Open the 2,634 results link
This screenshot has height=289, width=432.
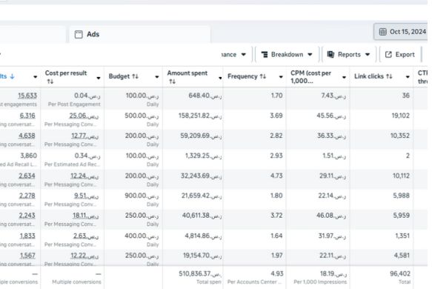[x=27, y=176]
